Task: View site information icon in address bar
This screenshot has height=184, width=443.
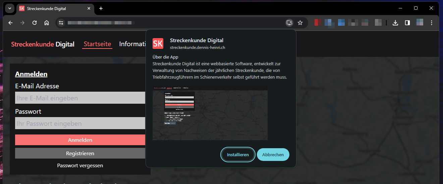Action: pyautogui.click(x=61, y=23)
